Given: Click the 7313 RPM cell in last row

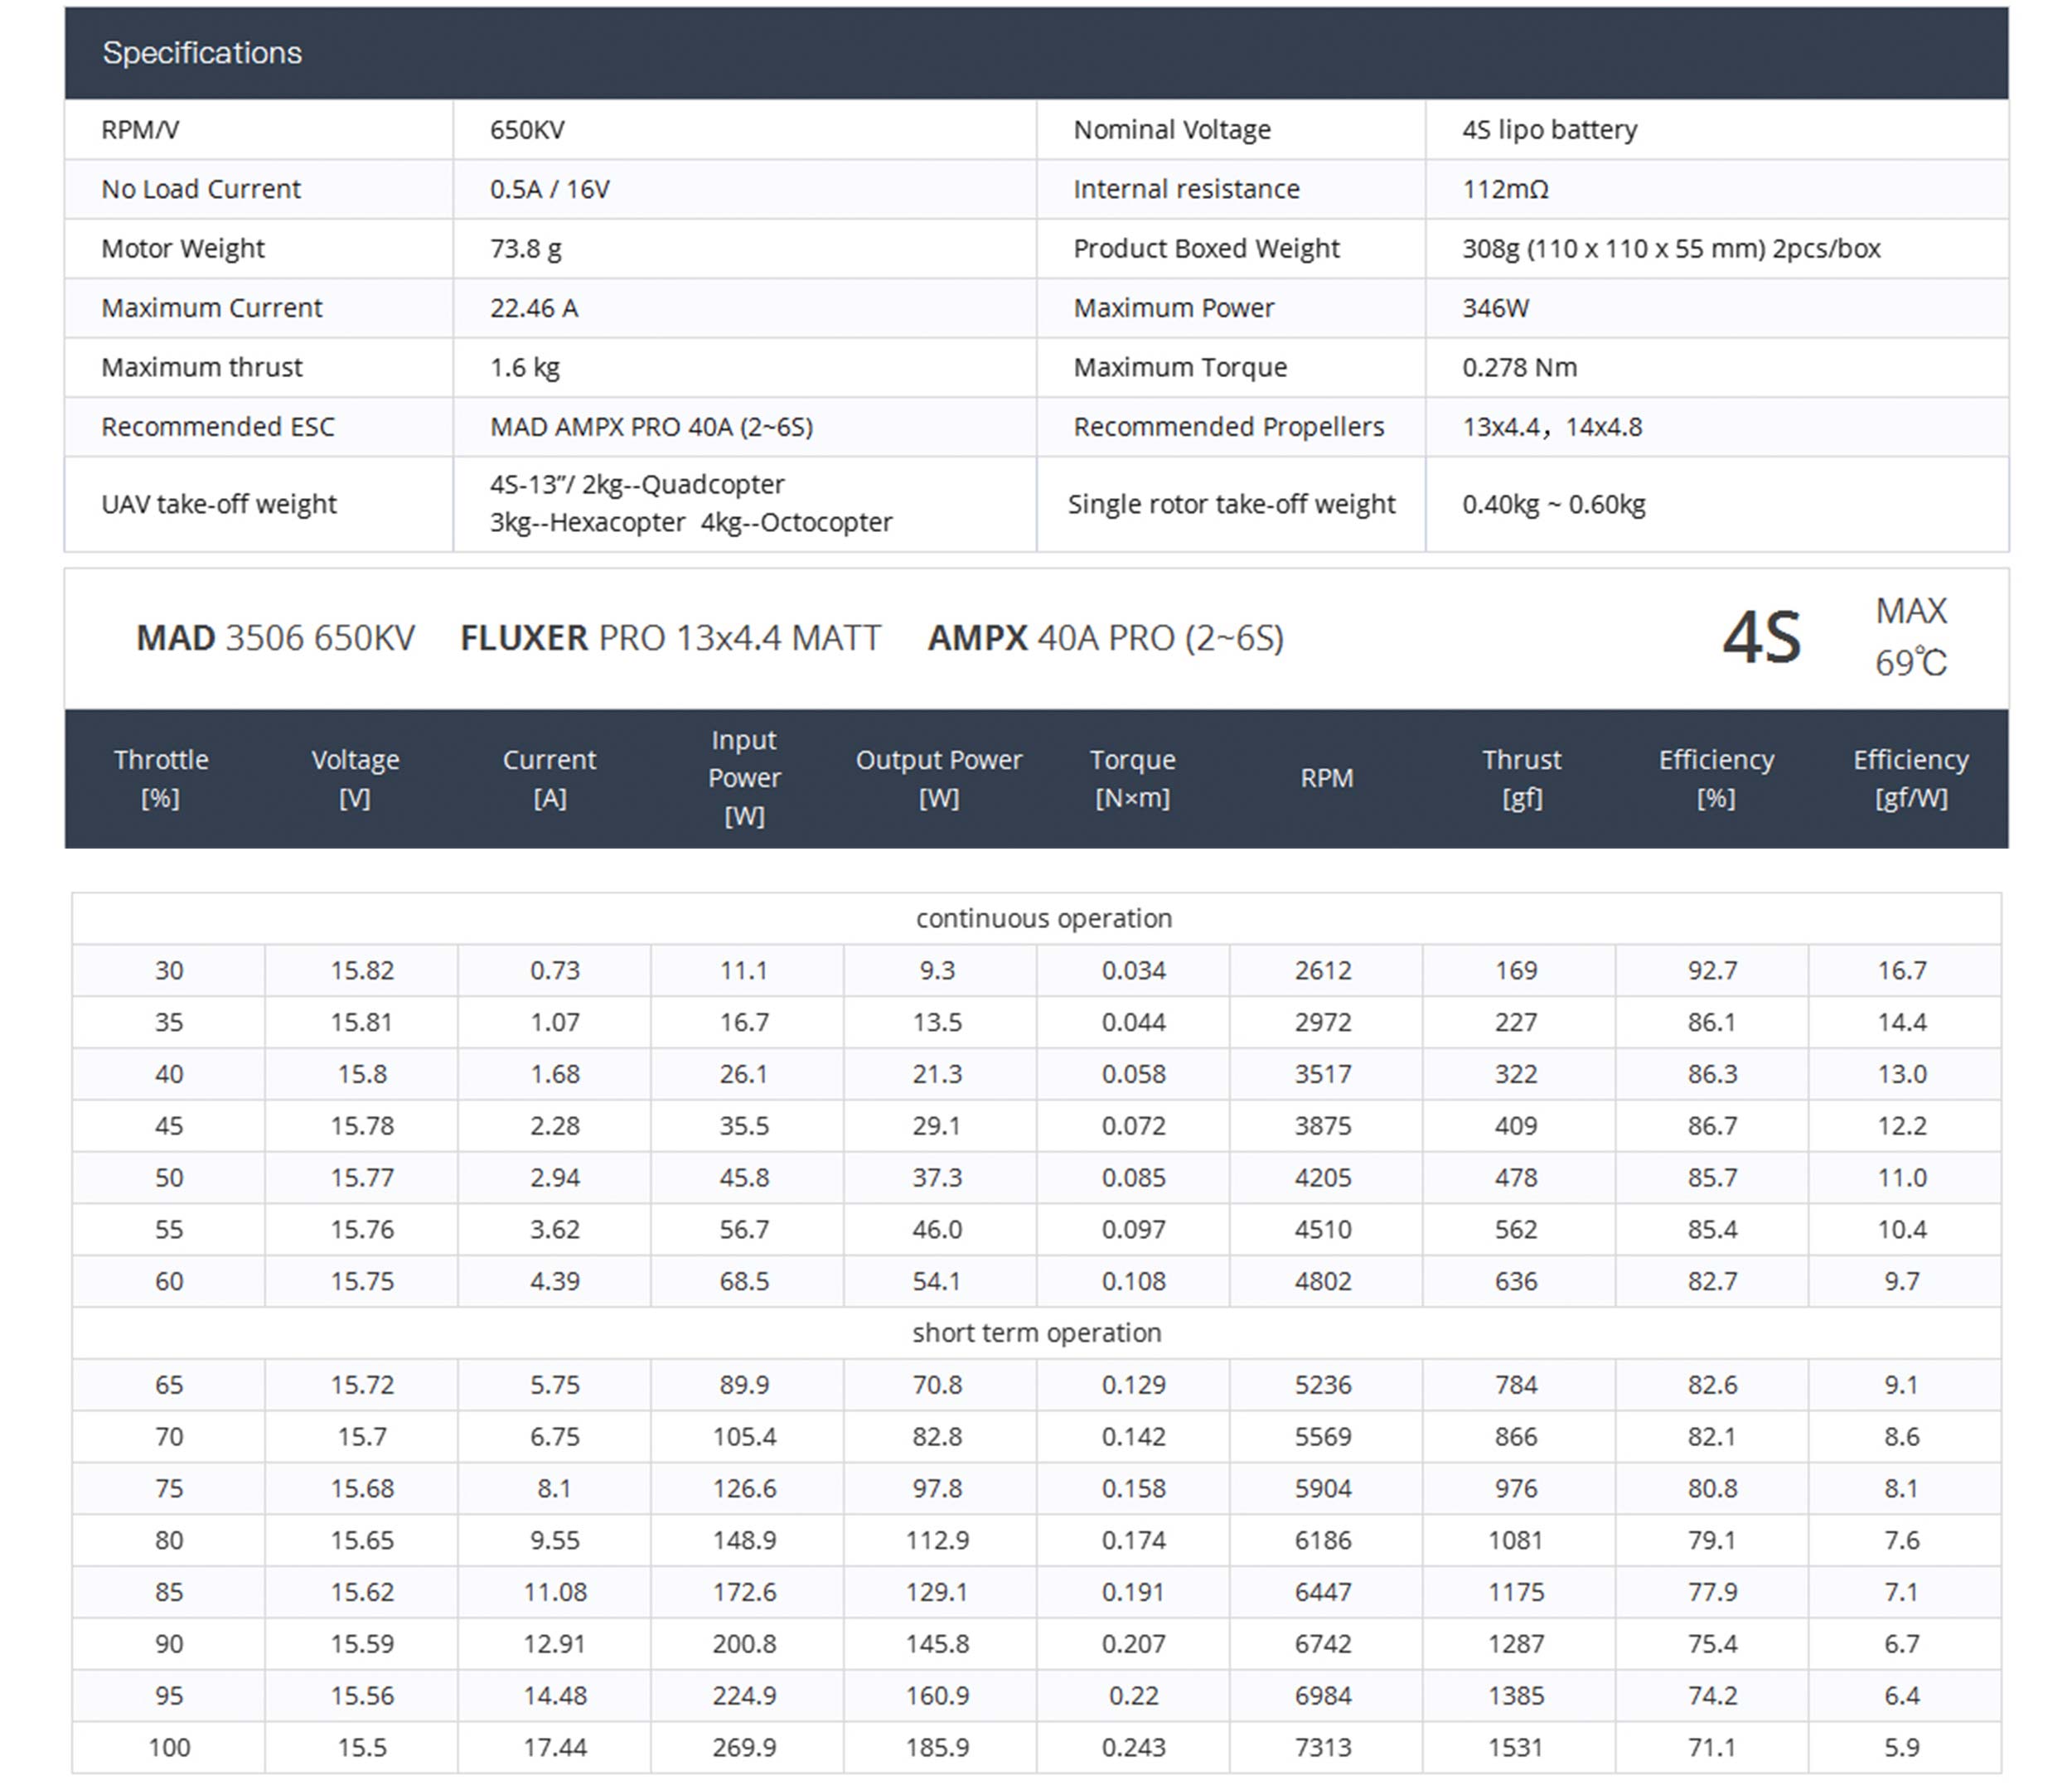Looking at the screenshot, I should (1323, 1747).
